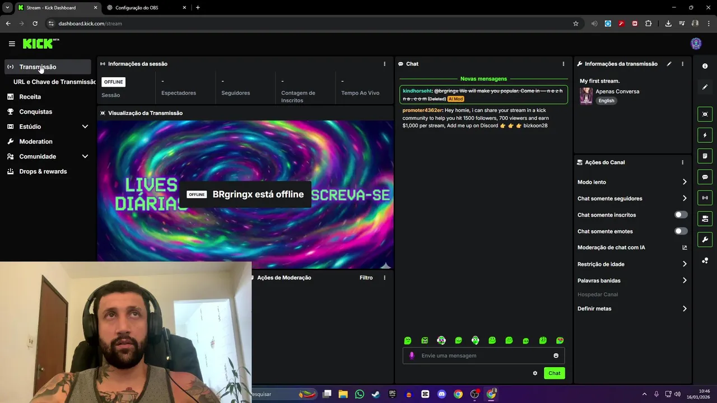
Task: Insert the first green Kick emote
Action: tap(408, 340)
